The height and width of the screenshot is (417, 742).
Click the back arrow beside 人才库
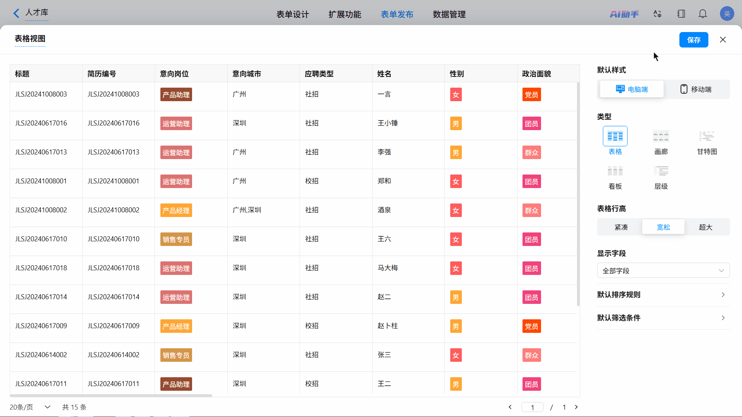click(16, 14)
